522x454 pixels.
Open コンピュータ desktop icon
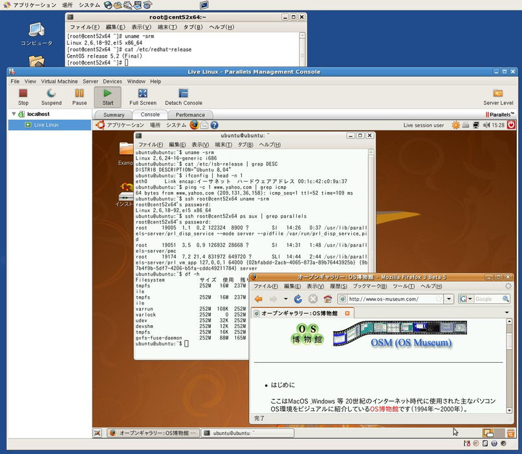pos(37,34)
